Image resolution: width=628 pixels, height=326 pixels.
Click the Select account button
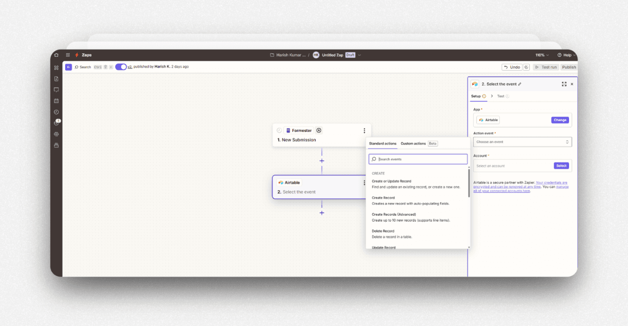(x=561, y=166)
